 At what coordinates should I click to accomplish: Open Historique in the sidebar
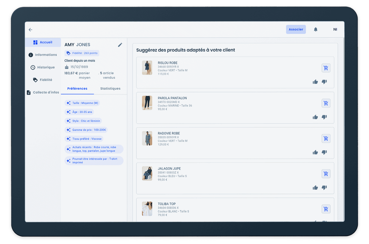[x=43, y=67]
